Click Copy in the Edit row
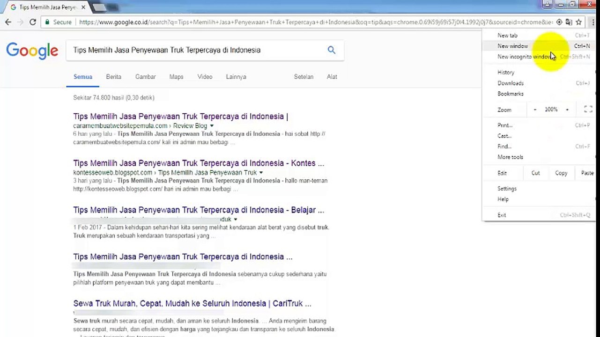The height and width of the screenshot is (337, 600). click(561, 173)
